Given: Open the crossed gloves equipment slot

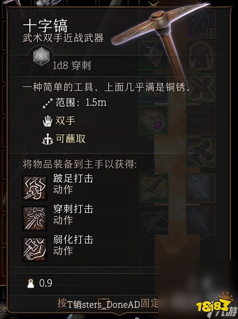Looking at the screenshot, I should tap(201, 88).
